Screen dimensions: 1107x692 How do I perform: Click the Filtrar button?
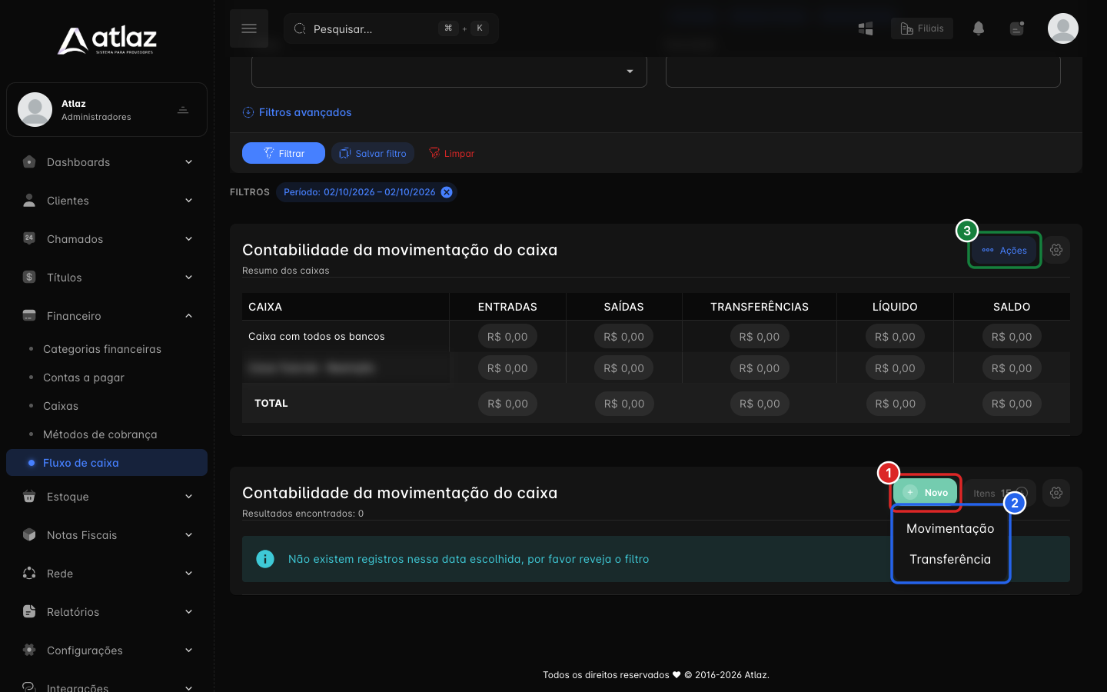coord(284,153)
